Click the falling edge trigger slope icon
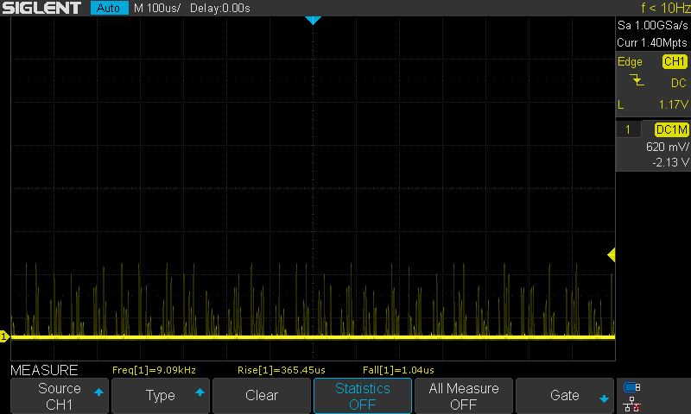The image size is (691, 414). point(637,80)
